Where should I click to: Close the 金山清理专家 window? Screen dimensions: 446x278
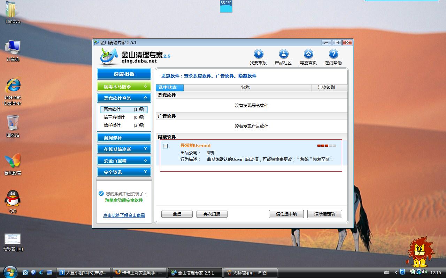coord(347,43)
